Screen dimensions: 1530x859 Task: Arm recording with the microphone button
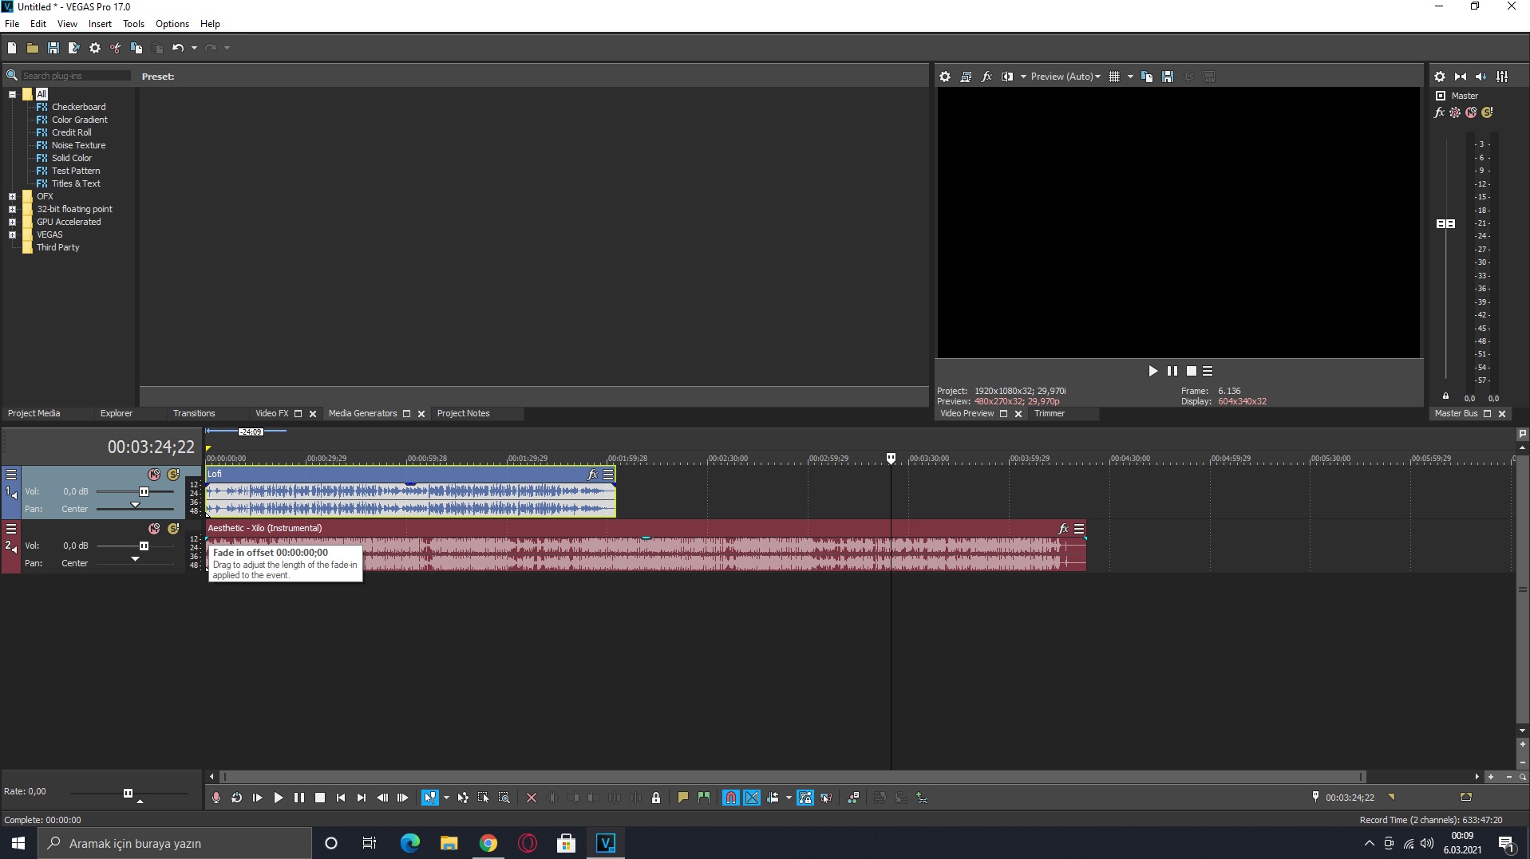[x=216, y=798]
